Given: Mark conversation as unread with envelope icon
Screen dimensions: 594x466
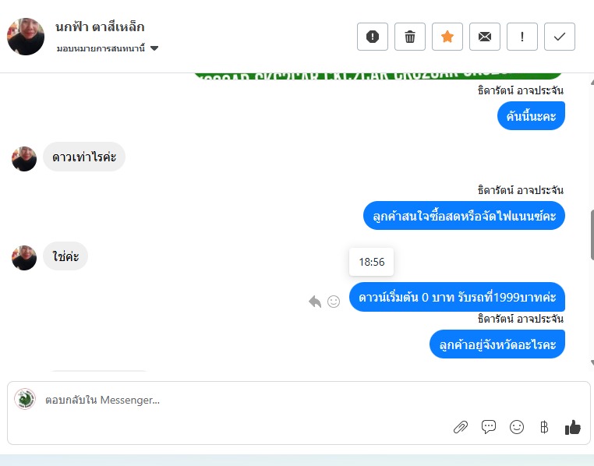Looking at the screenshot, I should [x=485, y=37].
